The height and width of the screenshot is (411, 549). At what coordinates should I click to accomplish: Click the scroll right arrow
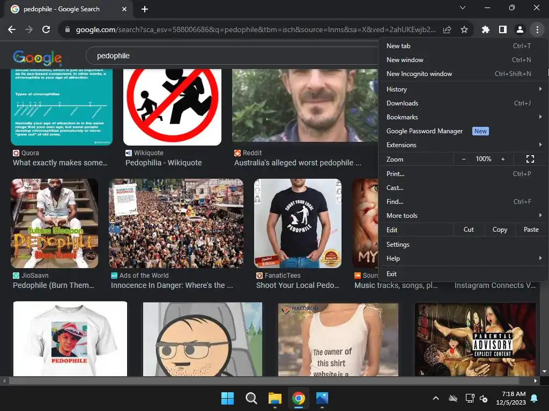tap(536, 380)
